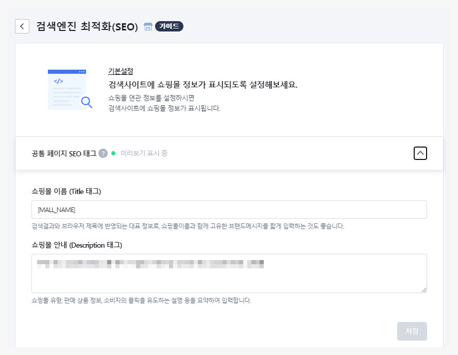Image resolution: width=458 pixels, height=355 pixels.
Task: Grab the textarea resize handle corner
Action: point(424,290)
